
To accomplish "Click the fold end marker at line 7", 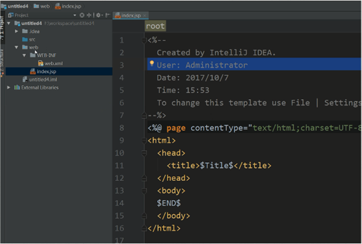I will 144,115.
